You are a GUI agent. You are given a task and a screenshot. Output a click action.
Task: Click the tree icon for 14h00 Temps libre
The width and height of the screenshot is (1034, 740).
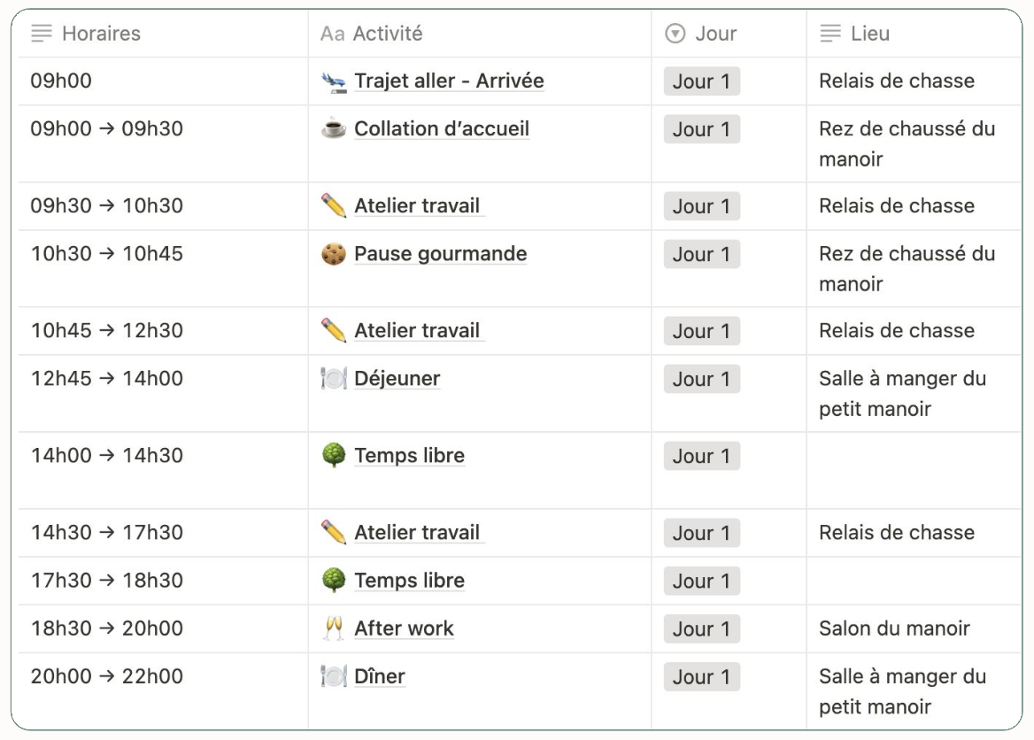pyautogui.click(x=334, y=456)
